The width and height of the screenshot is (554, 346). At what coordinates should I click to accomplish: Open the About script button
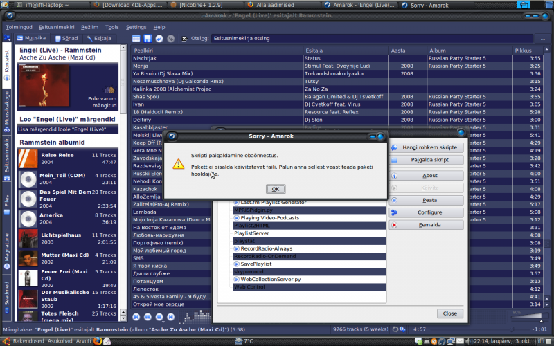pos(427,176)
